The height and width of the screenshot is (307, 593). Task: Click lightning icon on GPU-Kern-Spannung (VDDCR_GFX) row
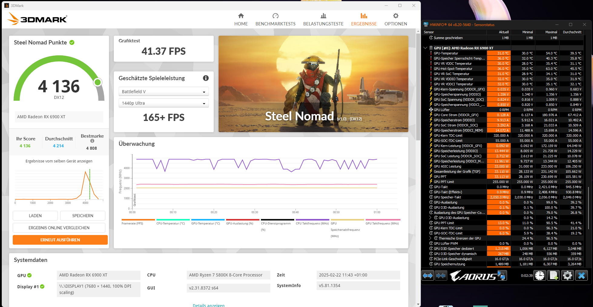(x=431, y=89)
